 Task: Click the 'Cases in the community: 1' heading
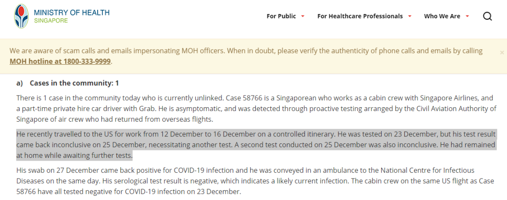74,83
